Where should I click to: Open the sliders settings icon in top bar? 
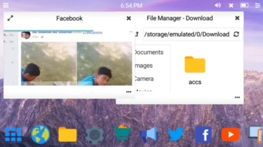pyautogui.click(x=258, y=5)
